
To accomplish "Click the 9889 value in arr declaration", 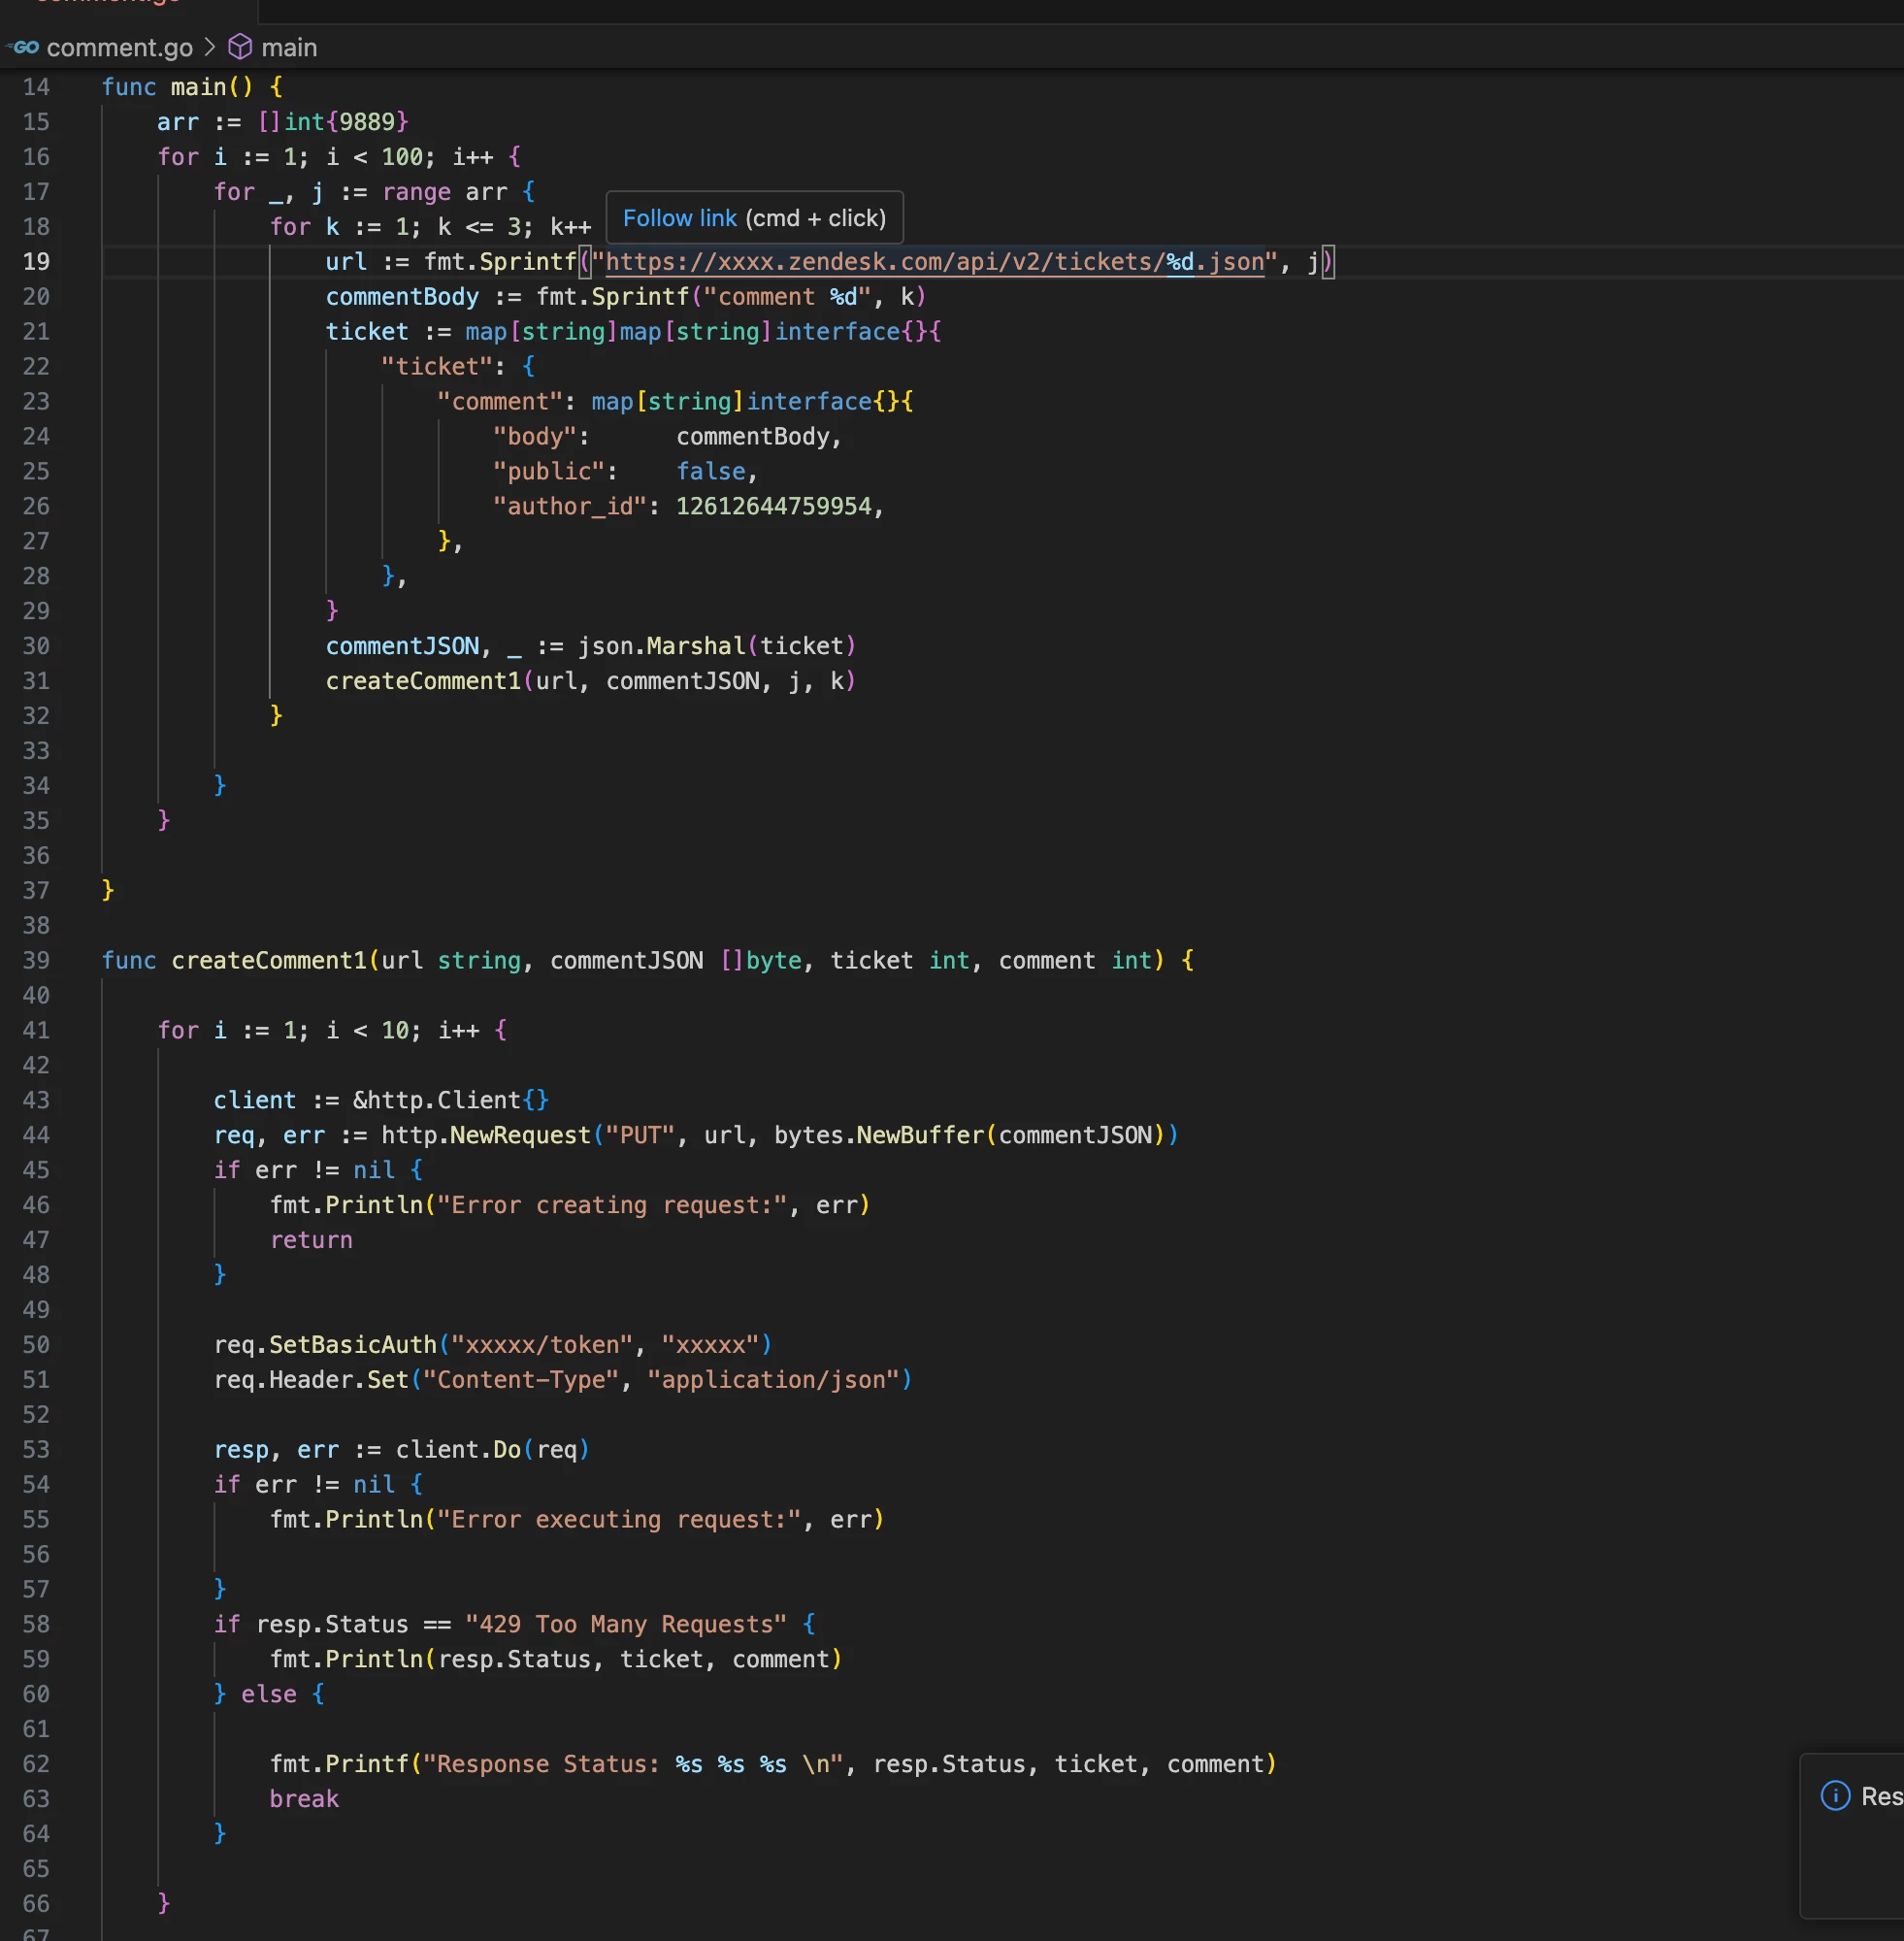I will pos(367,122).
